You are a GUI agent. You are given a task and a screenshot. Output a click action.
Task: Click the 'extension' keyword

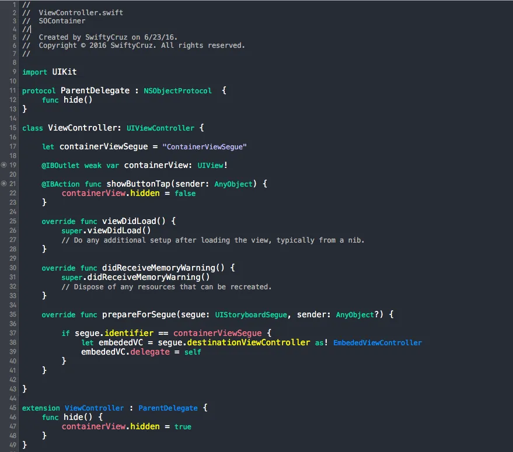click(x=41, y=408)
